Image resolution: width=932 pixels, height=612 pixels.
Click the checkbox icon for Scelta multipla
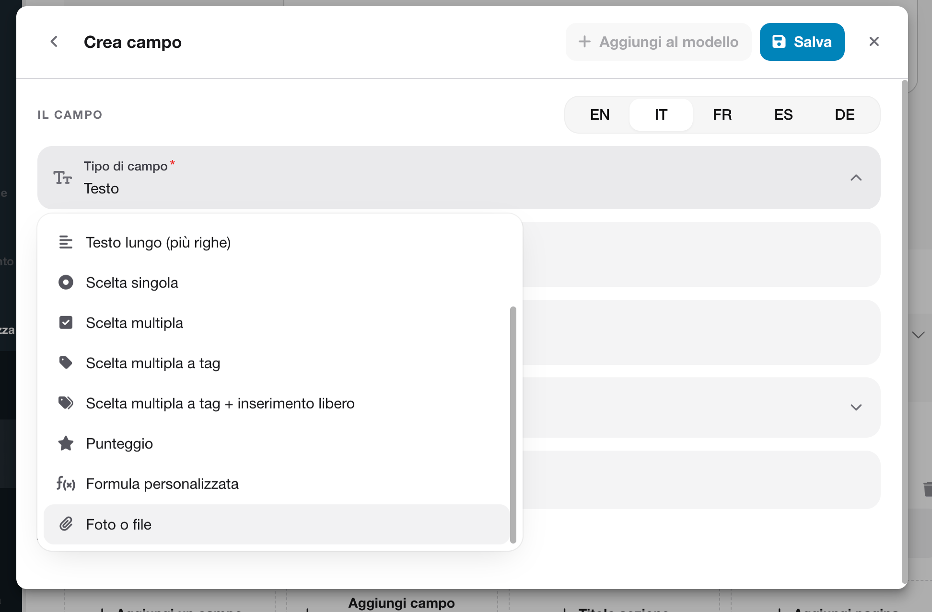tap(66, 323)
